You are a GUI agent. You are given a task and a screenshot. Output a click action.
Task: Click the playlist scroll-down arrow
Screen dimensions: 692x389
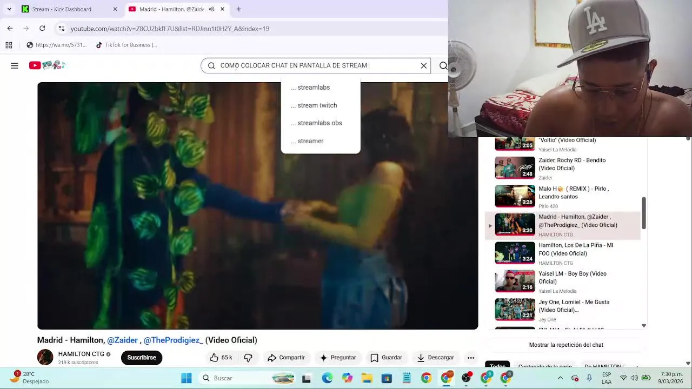[643, 325]
